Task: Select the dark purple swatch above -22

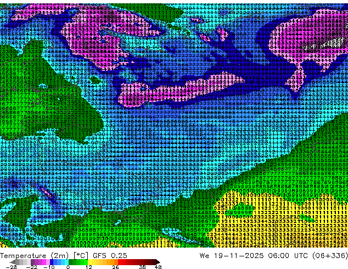Action: coord(32,262)
